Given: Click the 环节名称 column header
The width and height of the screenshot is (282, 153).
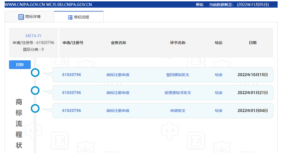Looking at the screenshot, I should [x=178, y=43].
